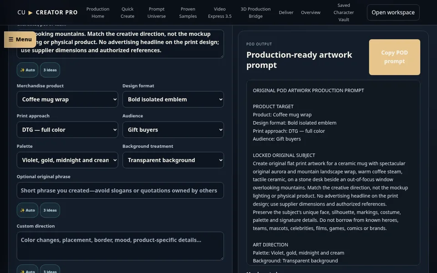Image resolution: width=437 pixels, height=273 pixels.
Task: Open Video Express 3.5
Action: click(219, 13)
